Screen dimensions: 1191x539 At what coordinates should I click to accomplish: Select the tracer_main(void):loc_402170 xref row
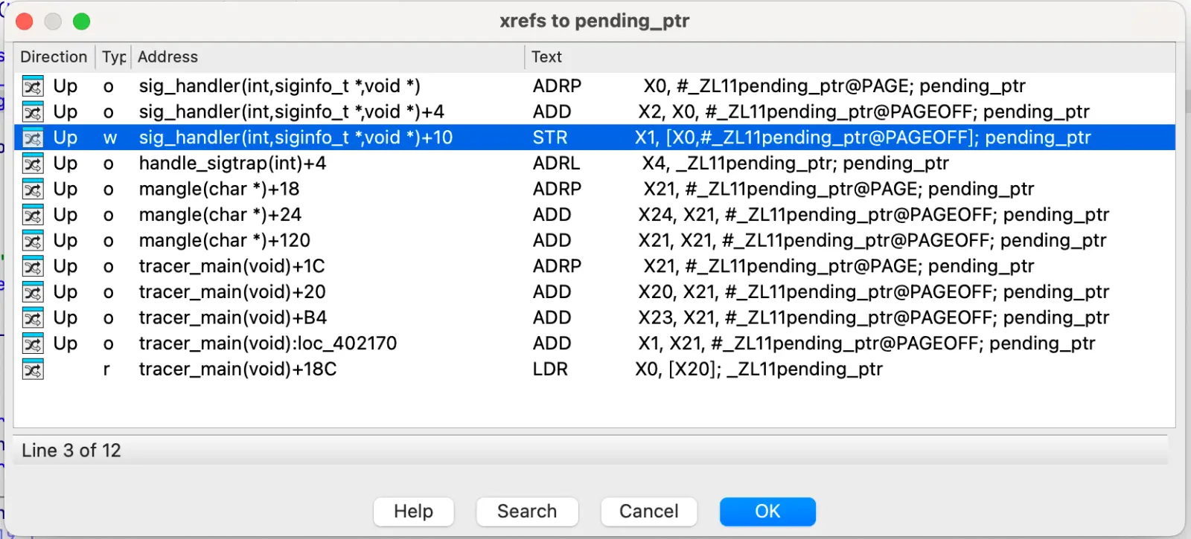click(x=268, y=343)
